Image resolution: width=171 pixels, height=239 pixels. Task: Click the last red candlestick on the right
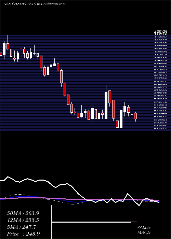click(135, 116)
